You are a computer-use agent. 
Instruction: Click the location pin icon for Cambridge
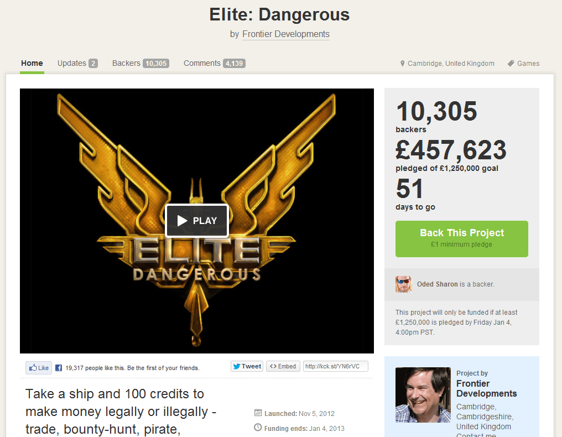[x=403, y=64]
